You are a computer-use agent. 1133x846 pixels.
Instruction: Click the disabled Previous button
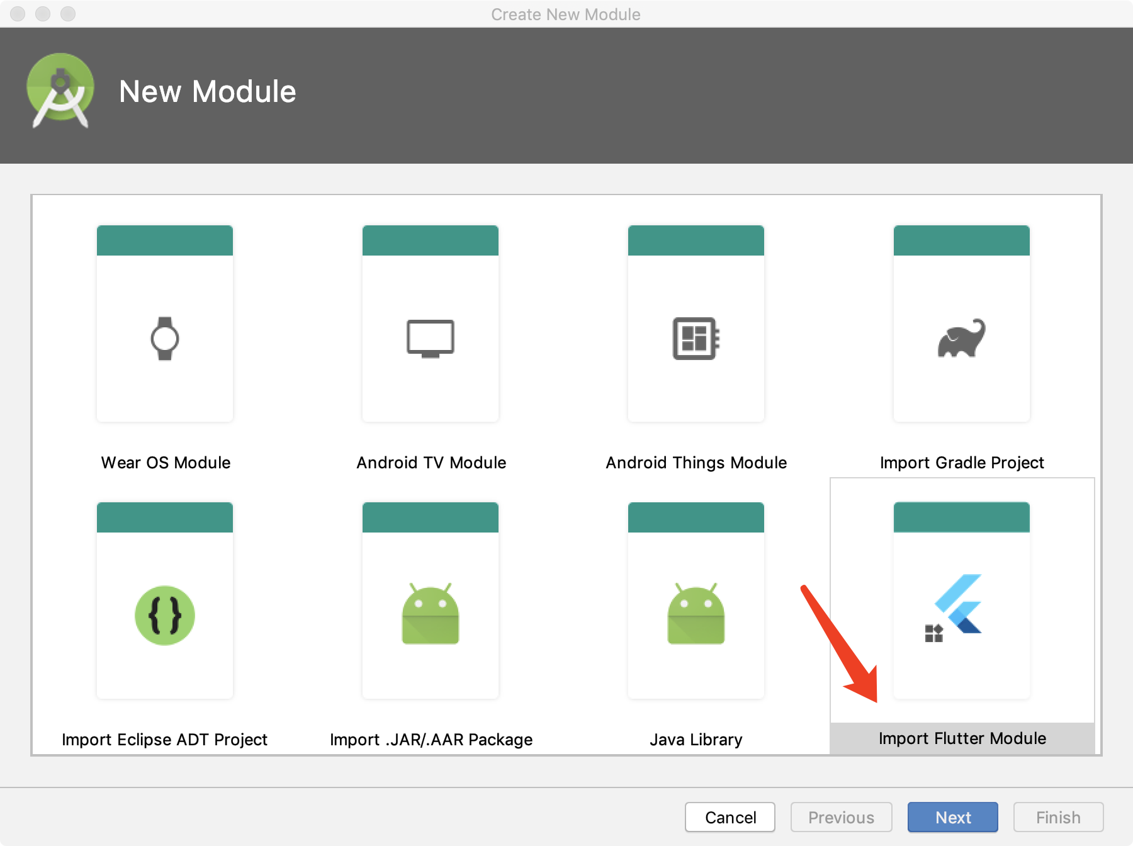[842, 817]
